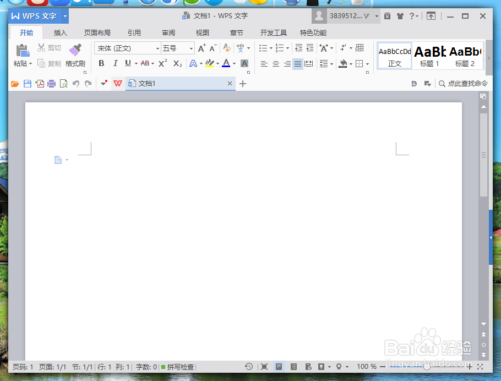Decrease paragraph indent
The width and height of the screenshot is (501, 381).
[x=298, y=48]
